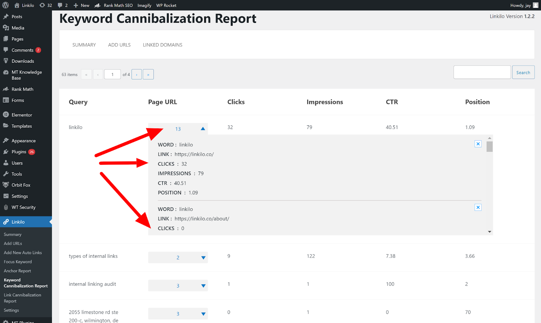Open the WordPress logo menu

click(x=6, y=5)
